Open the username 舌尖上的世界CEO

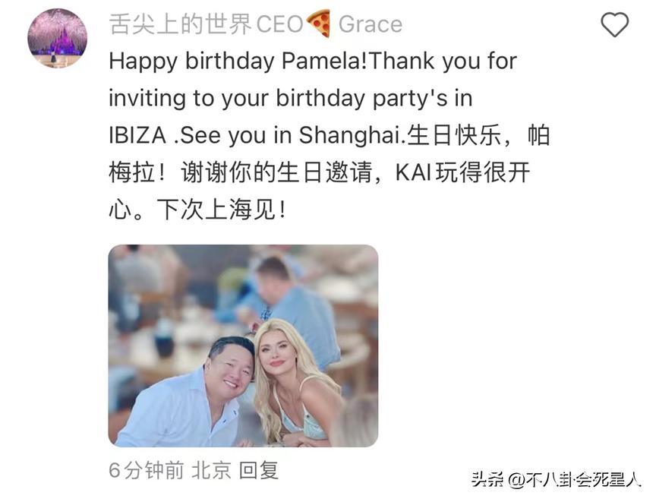(207, 24)
